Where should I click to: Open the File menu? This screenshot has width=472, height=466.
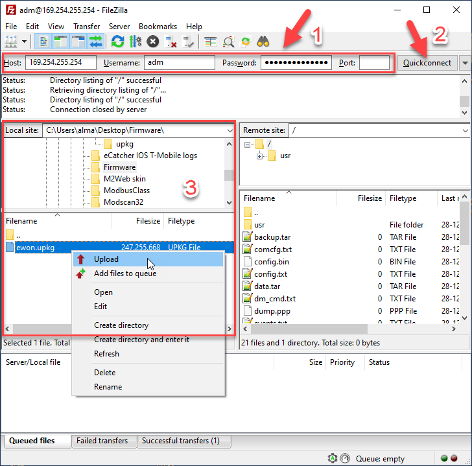pos(11,27)
